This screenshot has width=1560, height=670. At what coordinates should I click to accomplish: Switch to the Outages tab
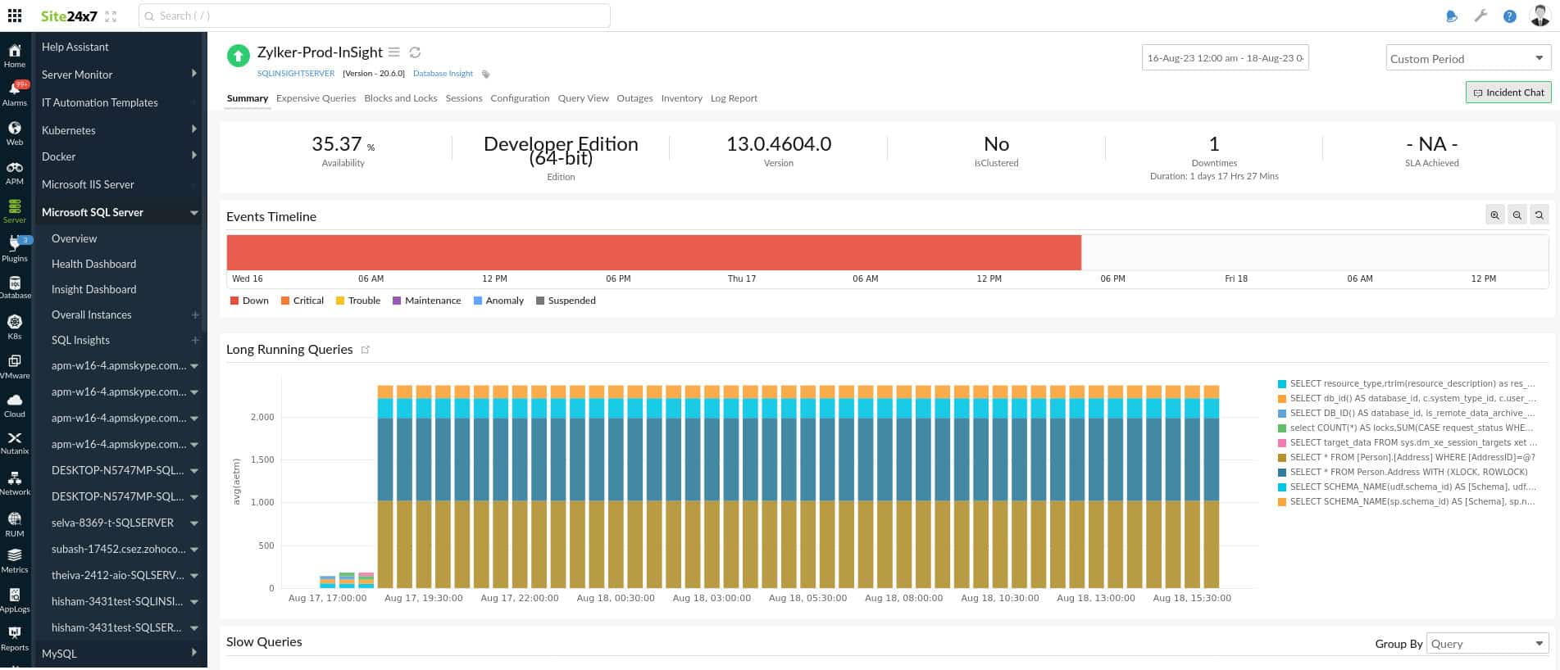pyautogui.click(x=634, y=98)
